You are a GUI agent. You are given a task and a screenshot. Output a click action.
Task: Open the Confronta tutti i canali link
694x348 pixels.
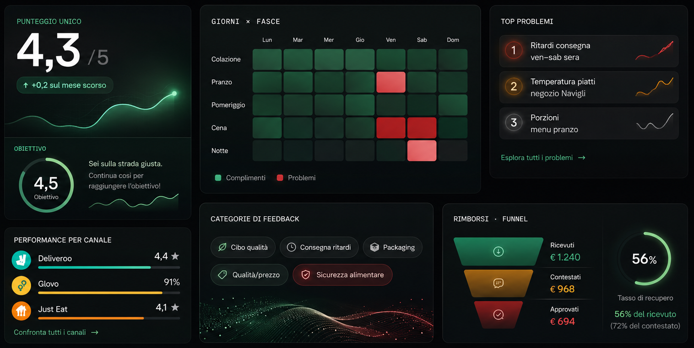[56, 332]
